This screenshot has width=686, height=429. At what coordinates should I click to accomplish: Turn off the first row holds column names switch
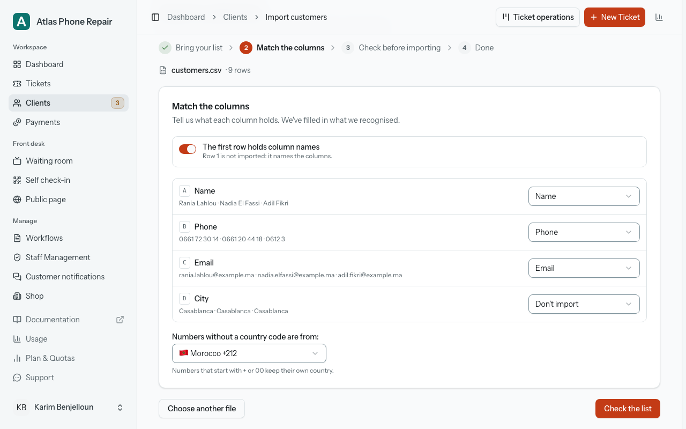click(x=188, y=149)
